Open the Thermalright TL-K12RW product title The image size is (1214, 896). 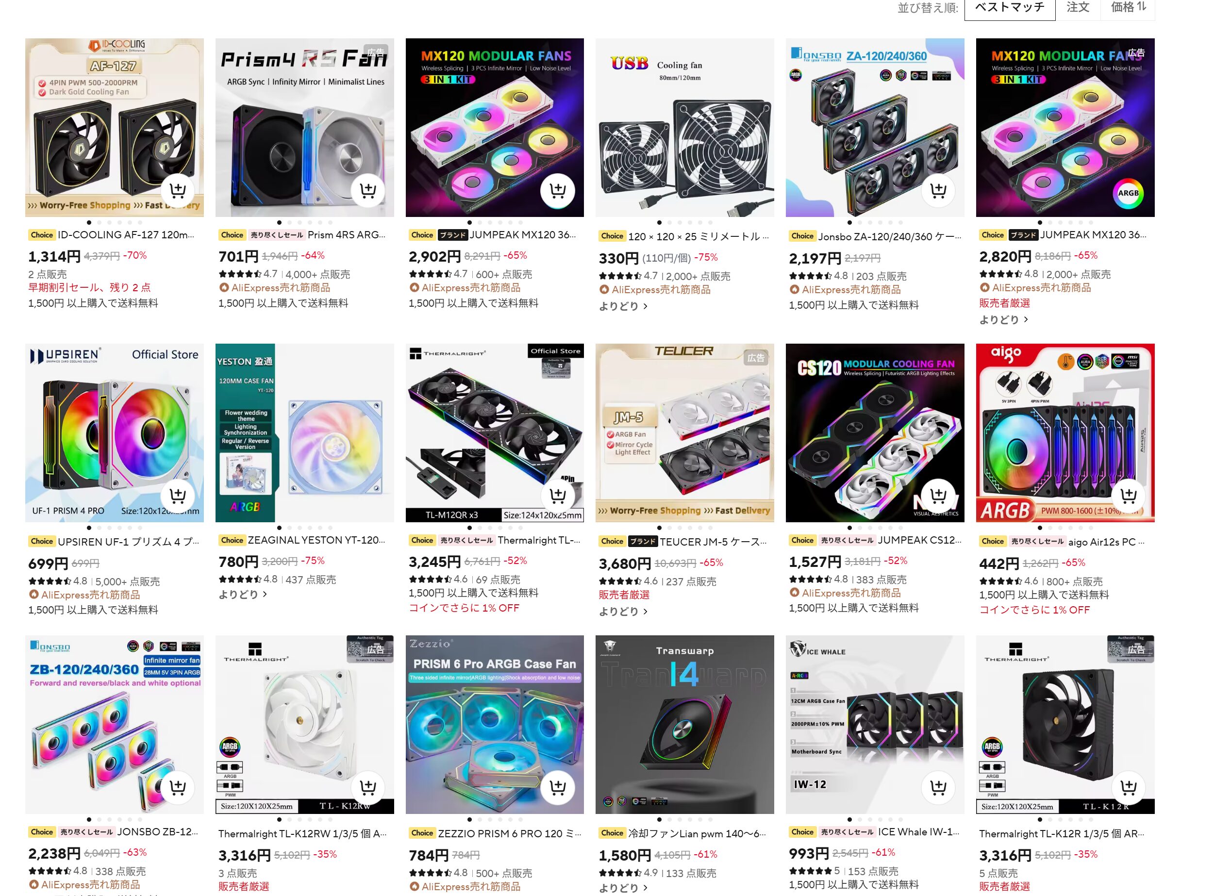coord(303,833)
